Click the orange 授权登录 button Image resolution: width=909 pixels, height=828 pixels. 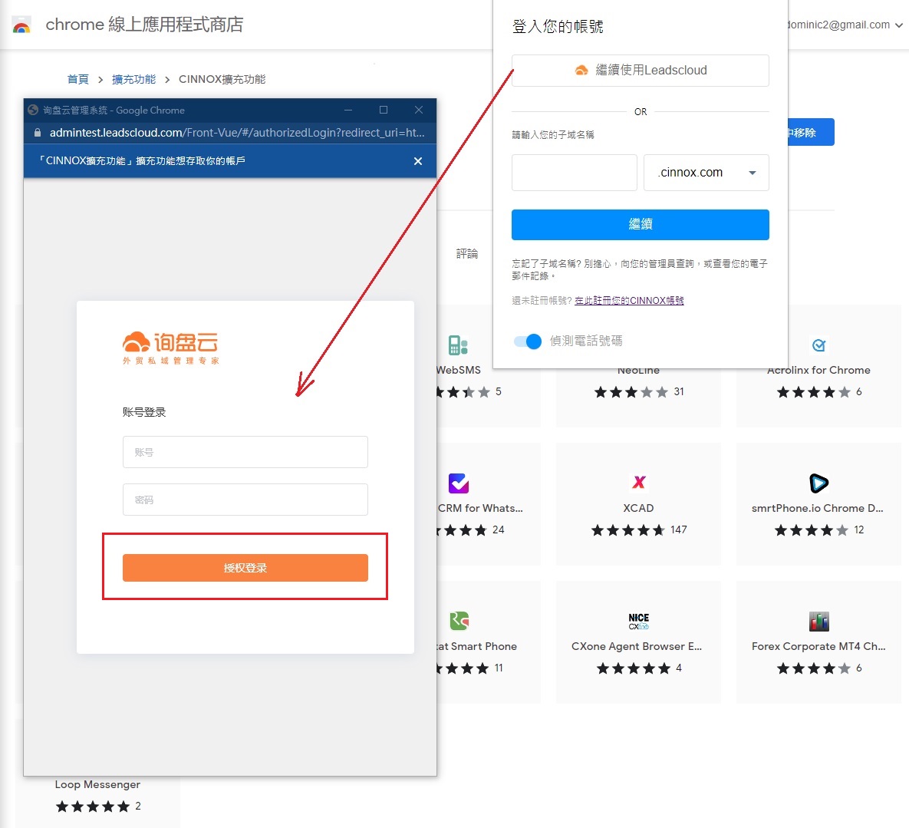point(245,568)
